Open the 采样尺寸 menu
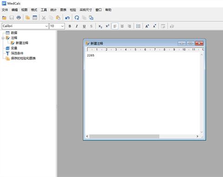223x177 pixels. pyautogui.click(x=85, y=10)
